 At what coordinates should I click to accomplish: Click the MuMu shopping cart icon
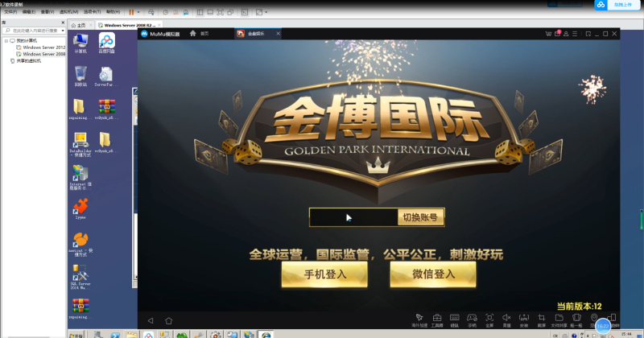pyautogui.click(x=548, y=34)
